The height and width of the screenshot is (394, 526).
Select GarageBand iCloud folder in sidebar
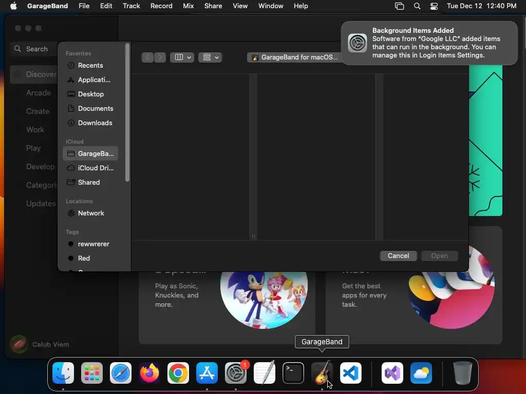[x=90, y=153]
